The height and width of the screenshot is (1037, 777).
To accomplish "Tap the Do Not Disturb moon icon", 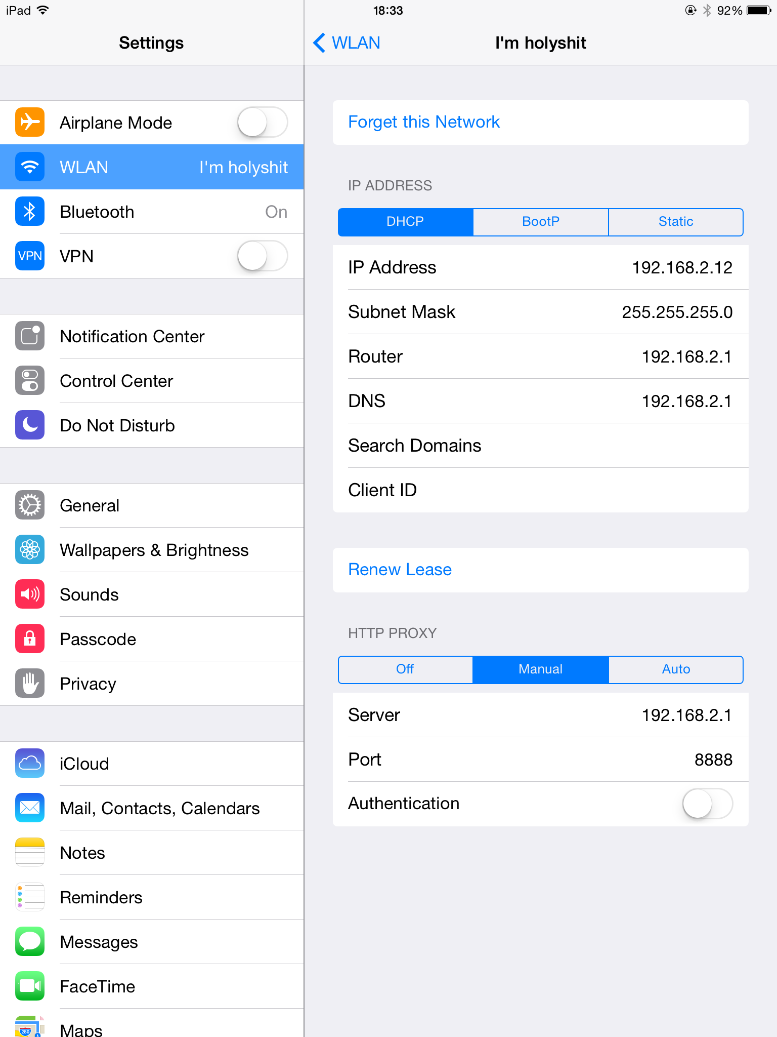I will tap(30, 425).
